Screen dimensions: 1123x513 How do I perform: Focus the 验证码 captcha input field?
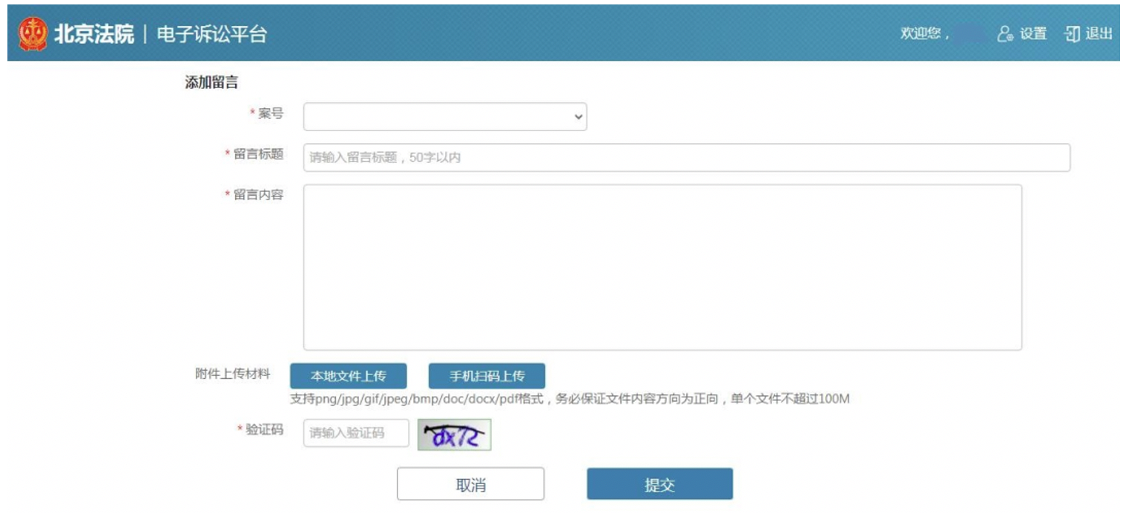pyautogui.click(x=356, y=434)
